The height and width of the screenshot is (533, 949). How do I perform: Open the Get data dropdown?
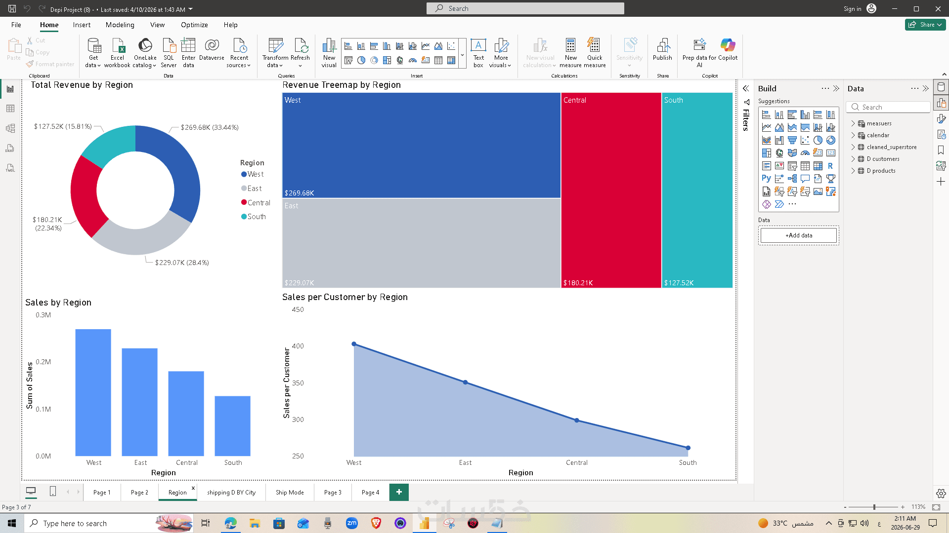tap(93, 53)
